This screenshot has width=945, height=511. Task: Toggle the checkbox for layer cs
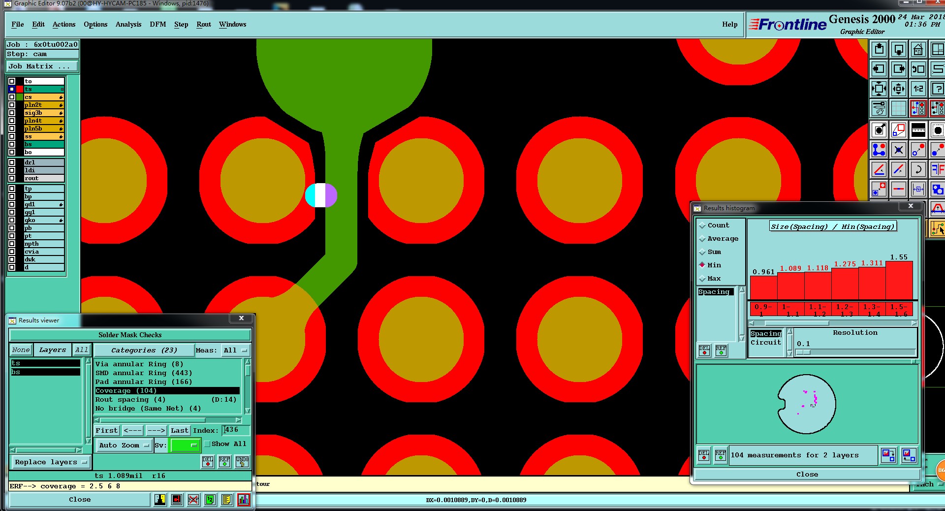[12, 97]
